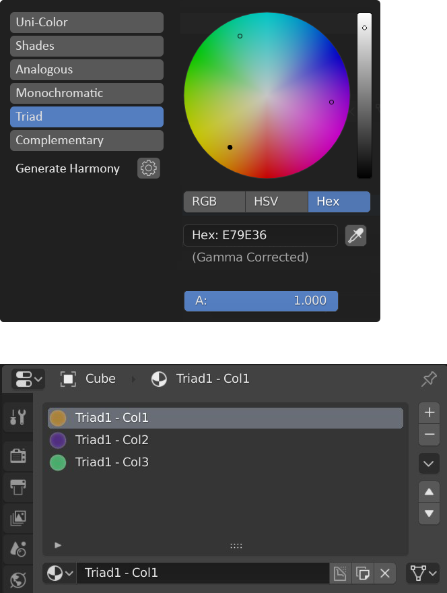The width and height of the screenshot is (447, 593).
Task: Toggle fake user for material
Action: tap(340, 573)
